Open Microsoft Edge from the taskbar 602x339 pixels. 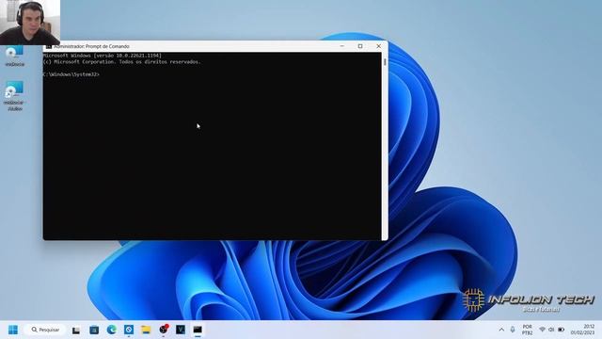tap(112, 330)
